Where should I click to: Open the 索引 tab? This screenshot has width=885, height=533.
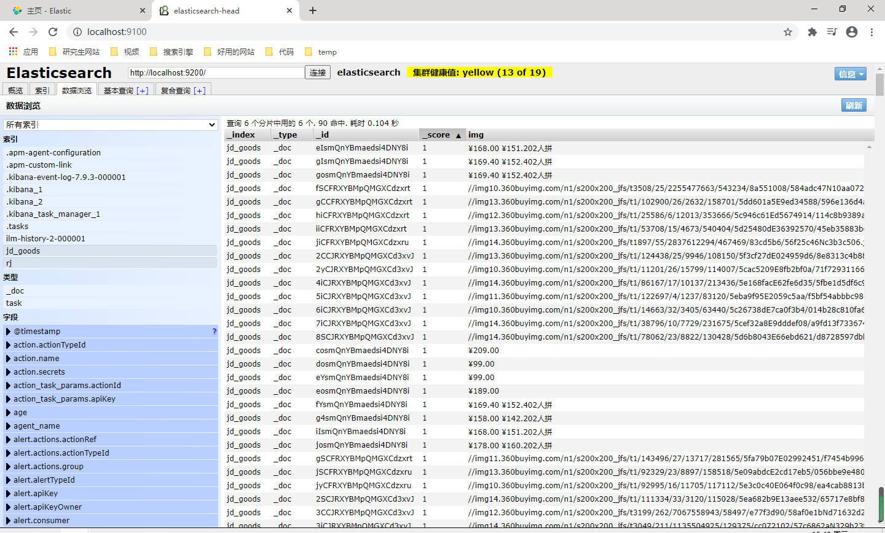42,90
